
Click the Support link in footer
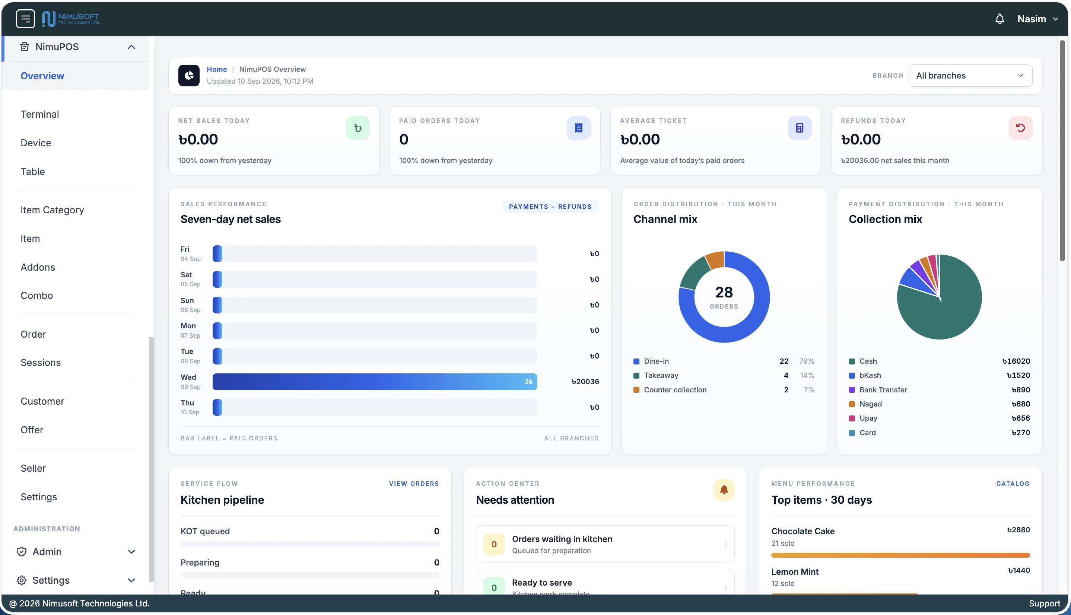1044,603
